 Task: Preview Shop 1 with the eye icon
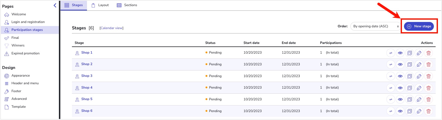[x=400, y=53]
